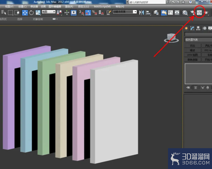Open the Manage Layers icon
The height and width of the screenshot is (169, 212).
click(x=156, y=13)
